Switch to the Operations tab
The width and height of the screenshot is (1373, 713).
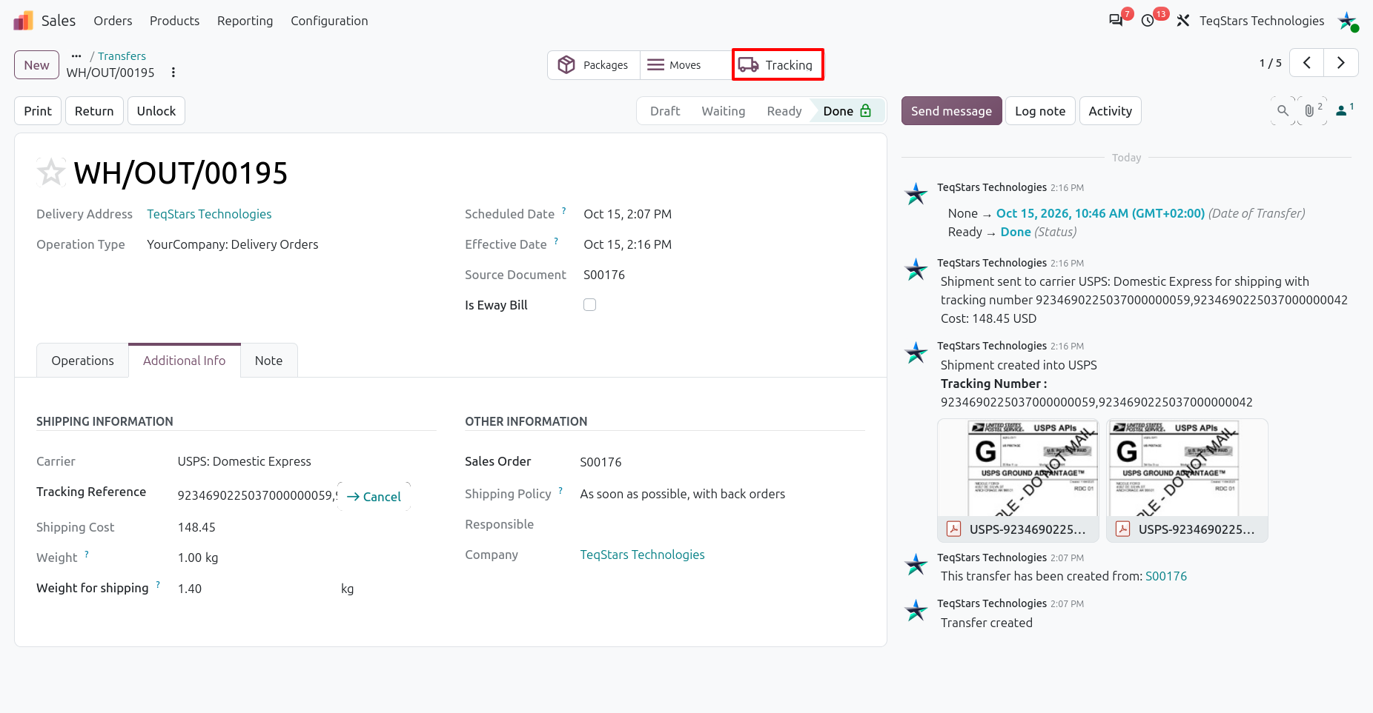coord(82,361)
